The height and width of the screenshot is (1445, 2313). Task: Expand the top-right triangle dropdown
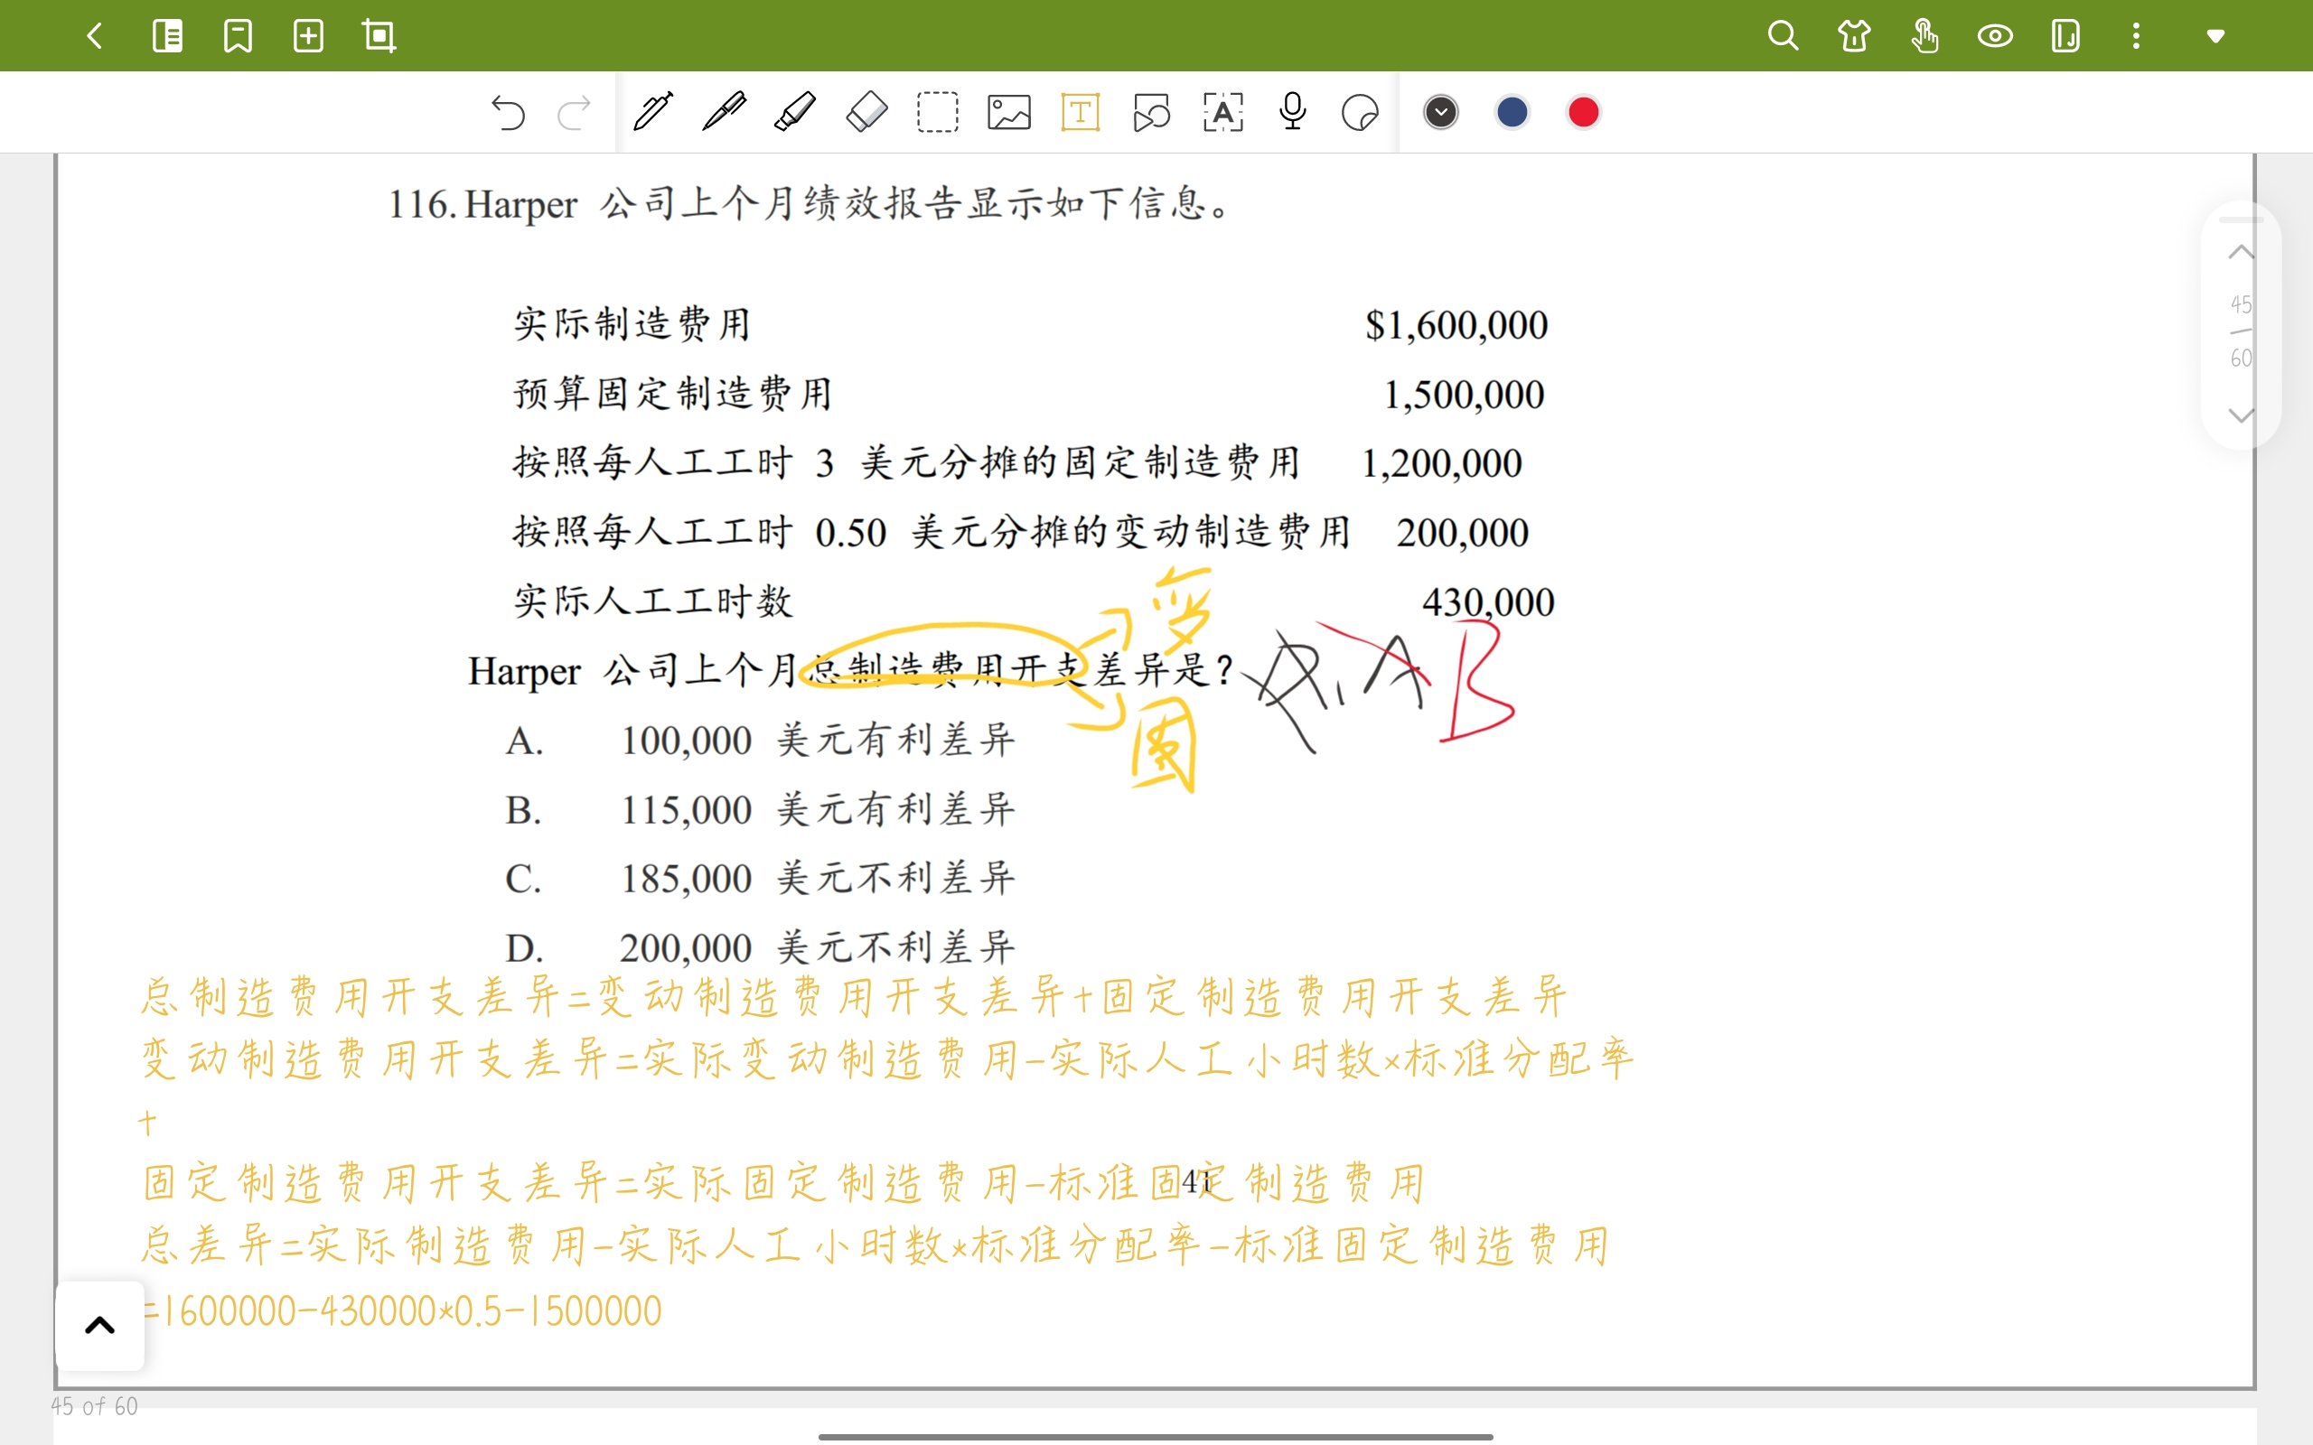point(2215,36)
